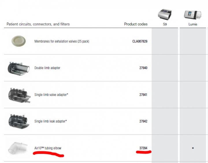Click the Air10 tubing elbow image
Screen dimensions: 208x163
[18, 148]
